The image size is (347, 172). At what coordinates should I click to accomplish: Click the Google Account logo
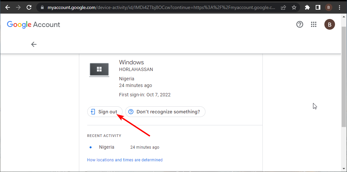[34, 24]
